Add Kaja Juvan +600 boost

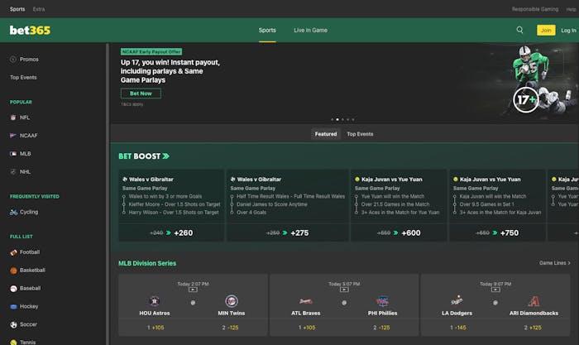pyautogui.click(x=399, y=232)
